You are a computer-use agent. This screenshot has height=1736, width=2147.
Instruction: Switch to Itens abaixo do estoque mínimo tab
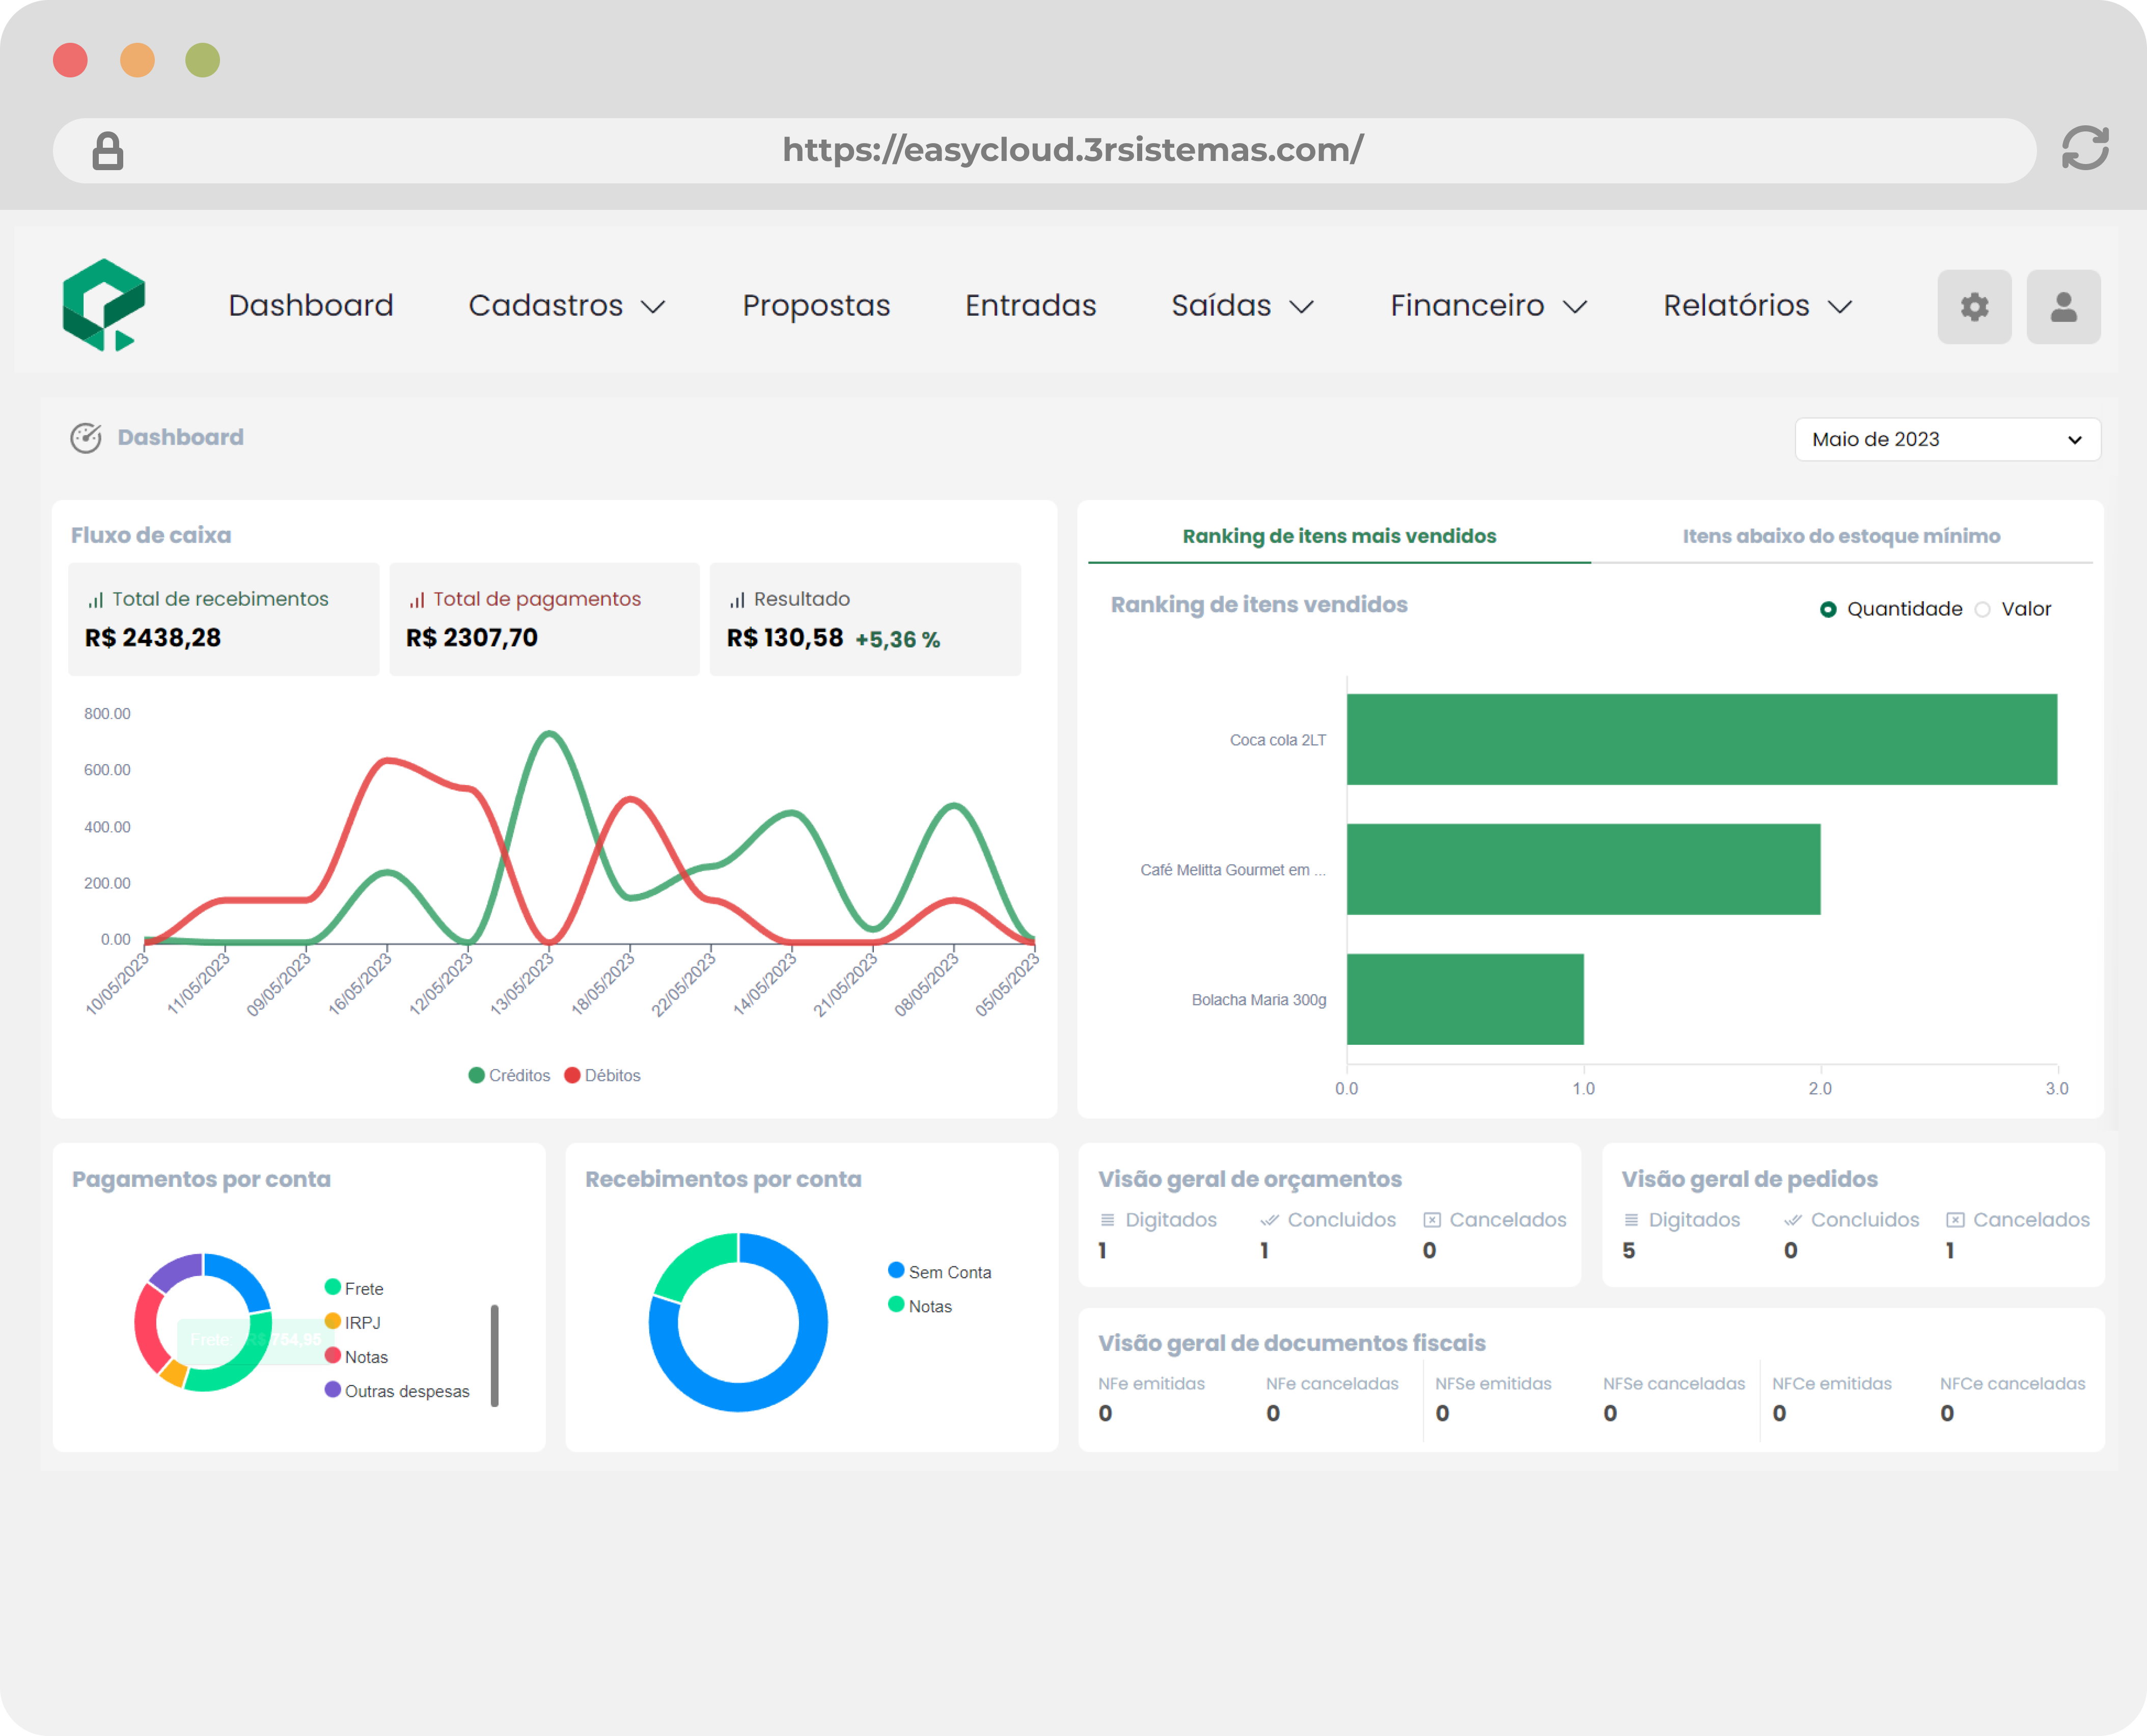1841,536
